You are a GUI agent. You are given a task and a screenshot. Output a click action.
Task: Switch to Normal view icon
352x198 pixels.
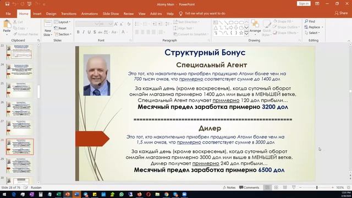point(267,188)
